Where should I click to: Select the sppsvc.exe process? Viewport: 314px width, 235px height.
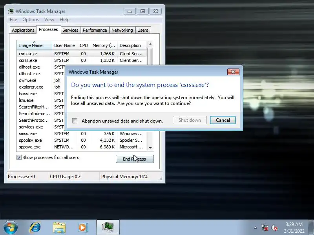[x=82, y=147]
